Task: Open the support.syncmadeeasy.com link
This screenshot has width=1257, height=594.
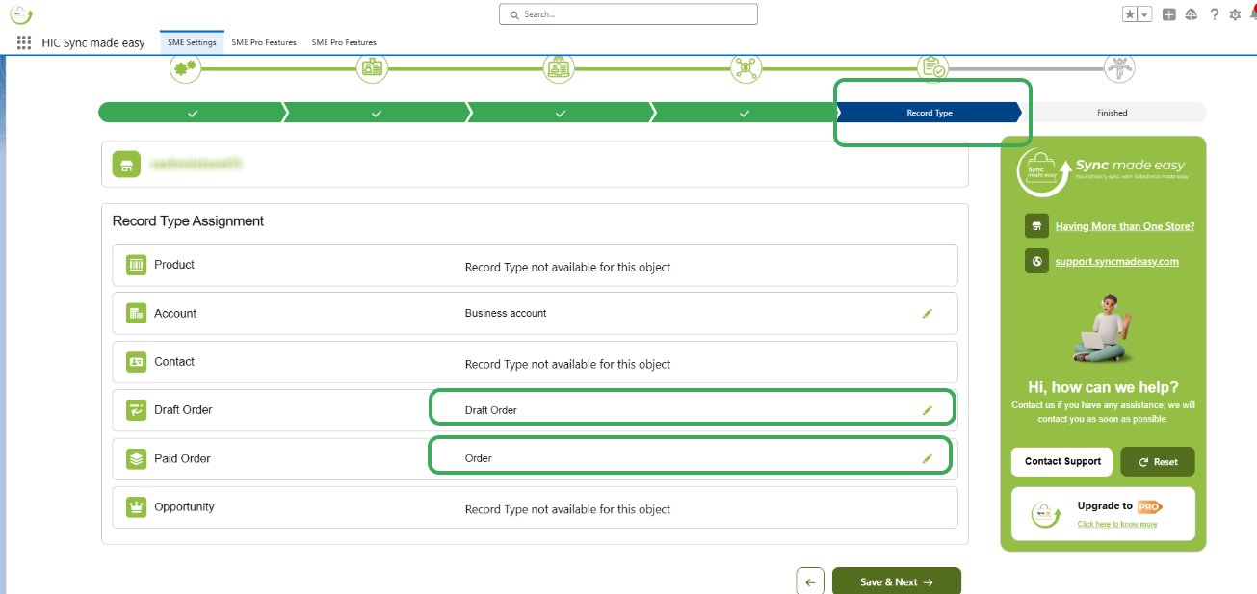Action: (x=1116, y=261)
